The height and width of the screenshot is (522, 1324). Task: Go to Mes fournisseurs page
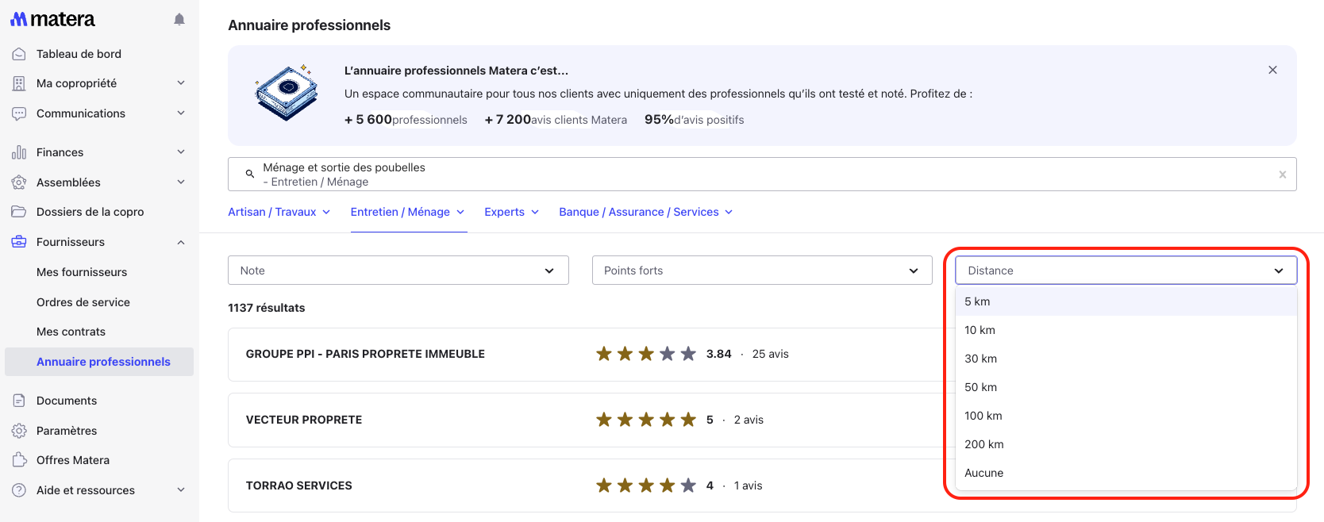82,272
